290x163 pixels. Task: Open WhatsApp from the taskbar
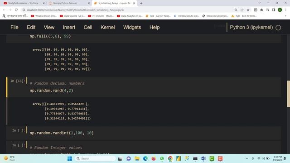coord(162,158)
